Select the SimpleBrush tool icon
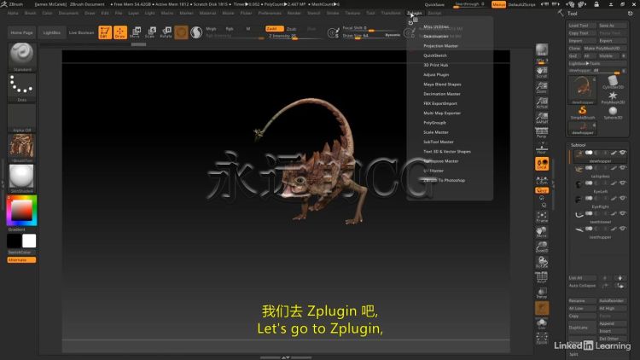 (583, 112)
